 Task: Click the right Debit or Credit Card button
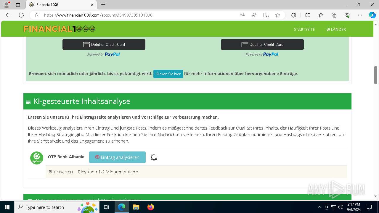tap(262, 44)
